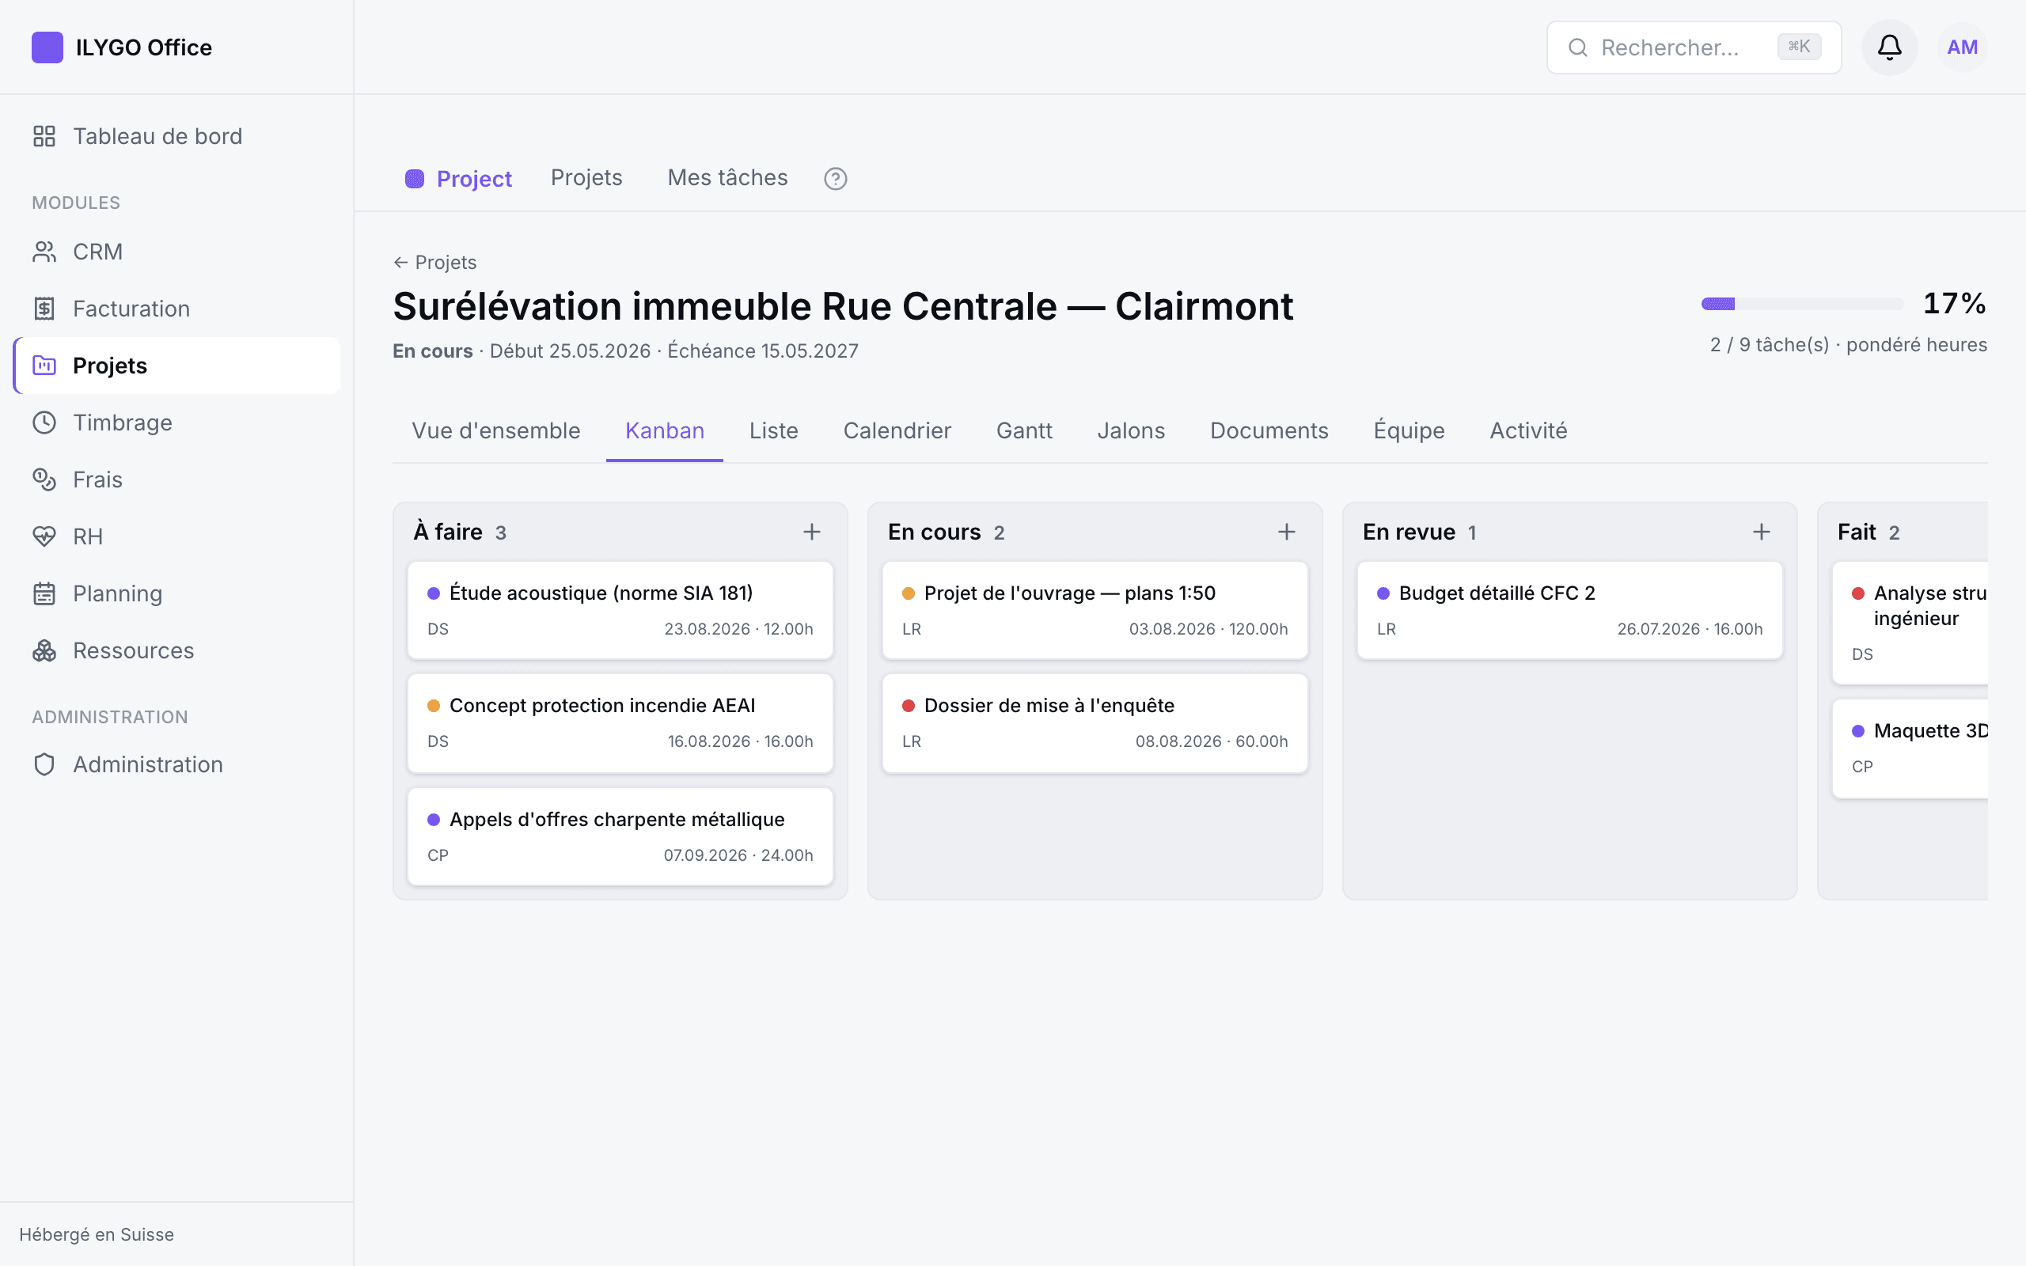The width and height of the screenshot is (2026, 1266).
Task: Go to the Facturation module
Action: coord(176,309)
